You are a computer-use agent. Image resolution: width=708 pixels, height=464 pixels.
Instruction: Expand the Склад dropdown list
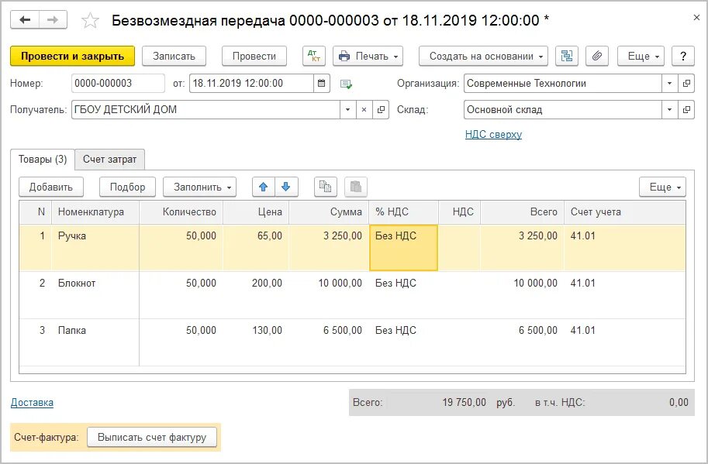pyautogui.click(x=670, y=109)
